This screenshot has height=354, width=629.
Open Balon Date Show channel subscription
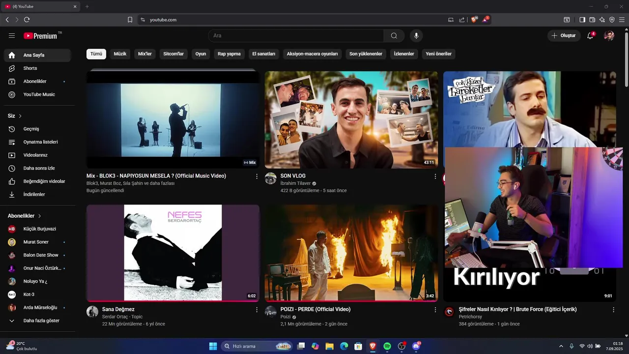pyautogui.click(x=37, y=255)
